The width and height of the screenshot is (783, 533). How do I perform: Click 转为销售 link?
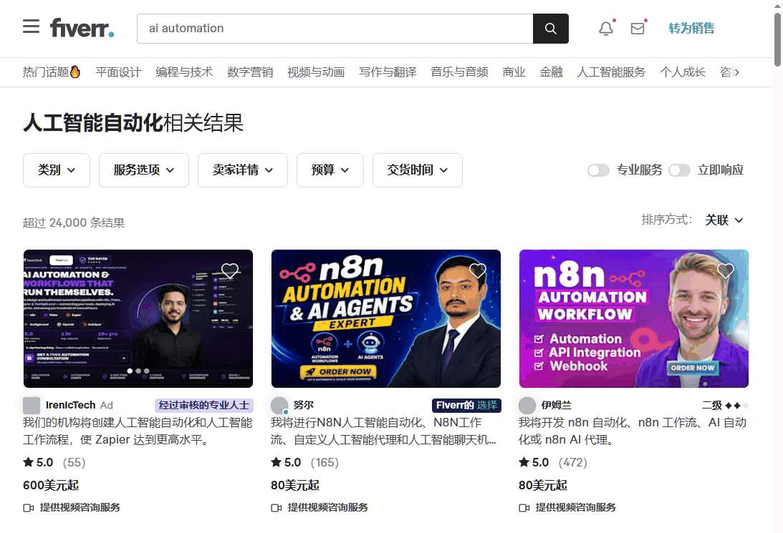[691, 29]
